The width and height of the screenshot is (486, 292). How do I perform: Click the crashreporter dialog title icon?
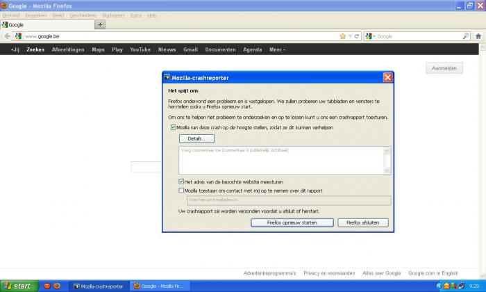167,77
